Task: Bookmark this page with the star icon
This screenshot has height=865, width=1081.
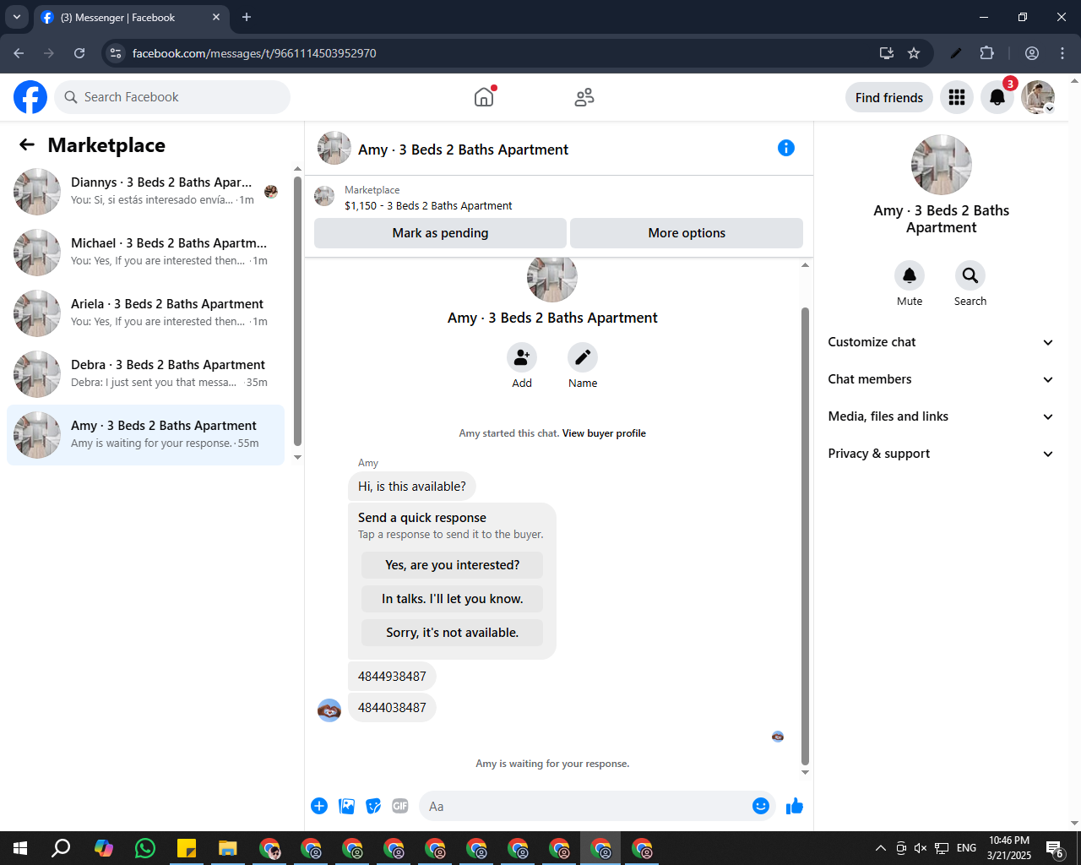Action: pyautogui.click(x=914, y=53)
